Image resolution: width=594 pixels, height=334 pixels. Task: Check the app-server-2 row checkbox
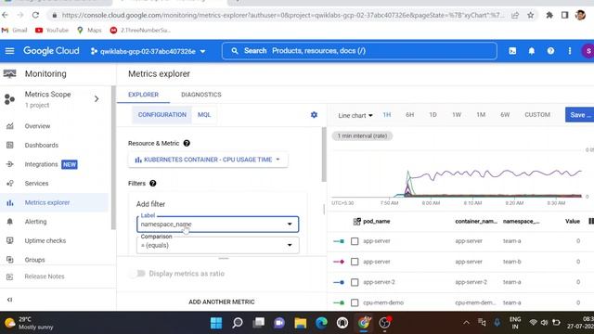[x=355, y=282]
